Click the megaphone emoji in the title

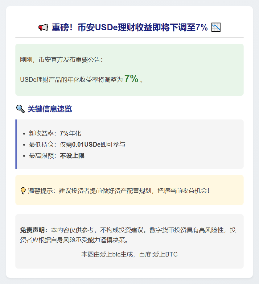[43, 28]
